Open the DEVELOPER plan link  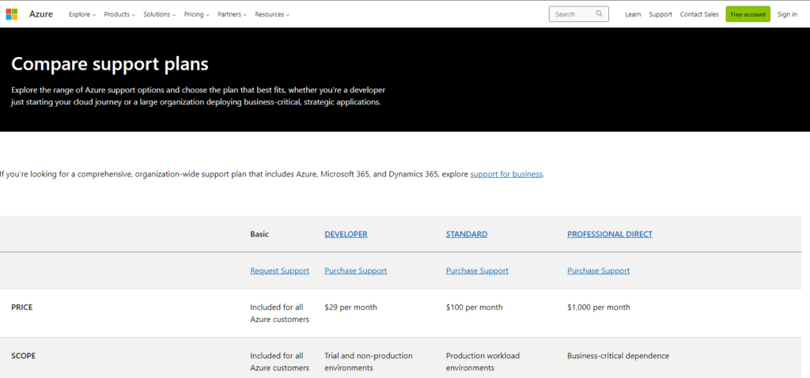(346, 234)
